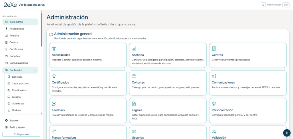Click the 'Ver lo que no se ve' tagline
The image size is (293, 139).
[x=31, y=5]
